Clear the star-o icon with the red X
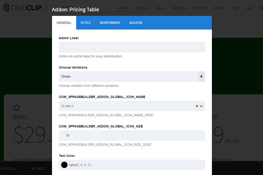263x175 pixels. click(x=197, y=106)
